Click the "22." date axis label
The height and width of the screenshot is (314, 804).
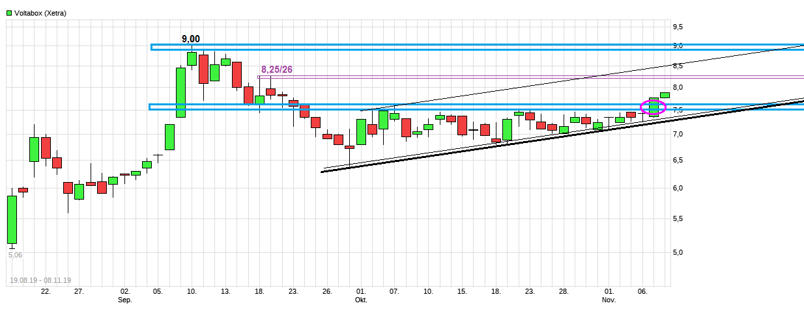(46, 293)
